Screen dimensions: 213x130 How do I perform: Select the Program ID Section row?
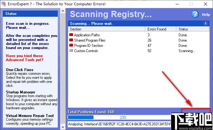point(138,46)
